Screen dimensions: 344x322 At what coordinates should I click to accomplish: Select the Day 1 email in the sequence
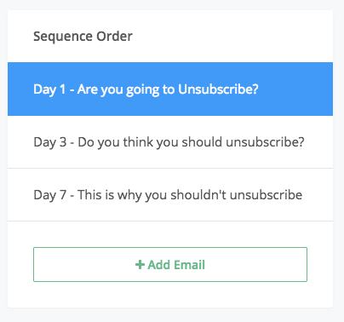point(170,89)
